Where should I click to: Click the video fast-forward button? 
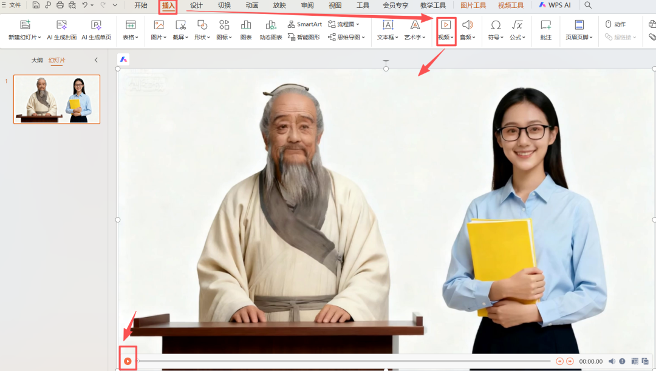click(570, 361)
